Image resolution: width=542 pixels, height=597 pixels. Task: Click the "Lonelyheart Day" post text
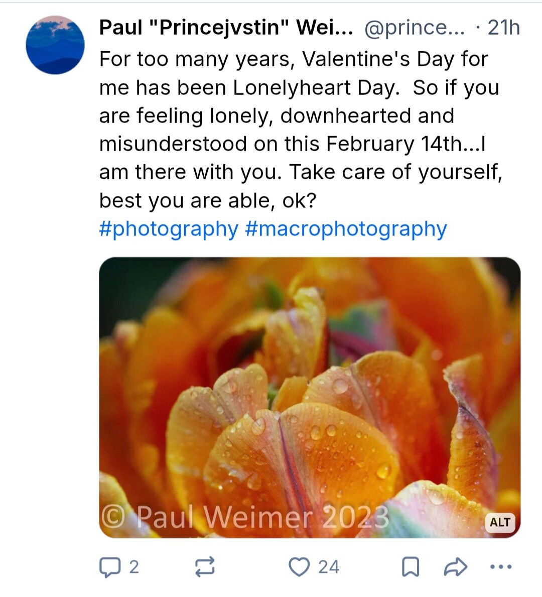click(x=316, y=88)
